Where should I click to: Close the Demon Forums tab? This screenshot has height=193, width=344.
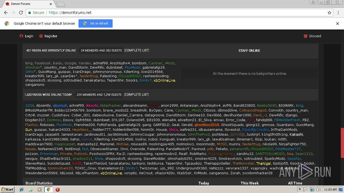pyautogui.click(x=51, y=4)
